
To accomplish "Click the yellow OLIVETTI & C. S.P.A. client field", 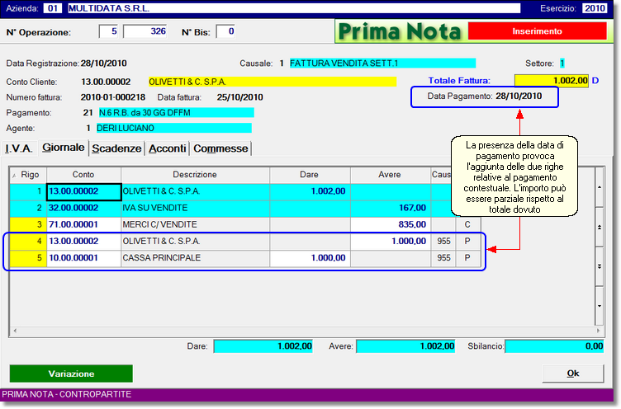I will coord(272,82).
